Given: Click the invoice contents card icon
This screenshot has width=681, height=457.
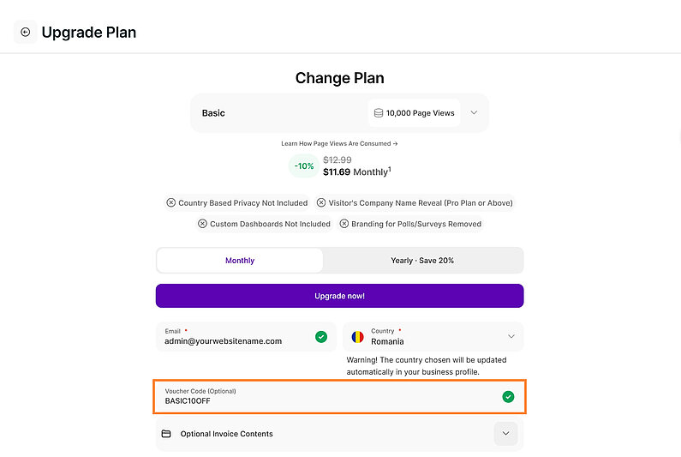Looking at the screenshot, I should (x=166, y=434).
